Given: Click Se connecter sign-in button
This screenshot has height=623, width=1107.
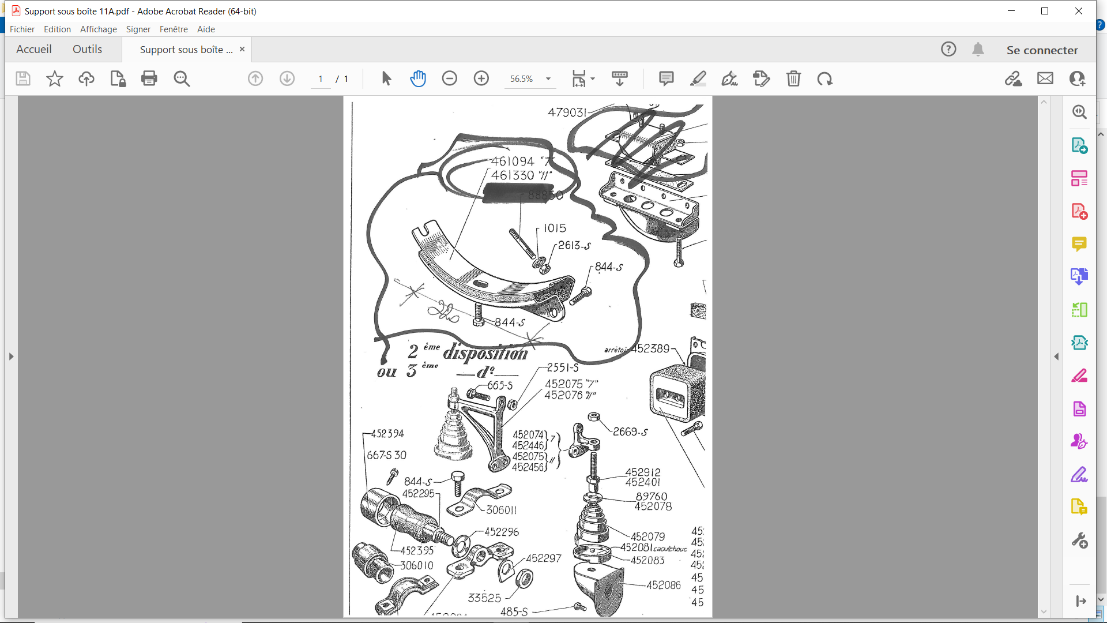Looking at the screenshot, I should 1042,50.
